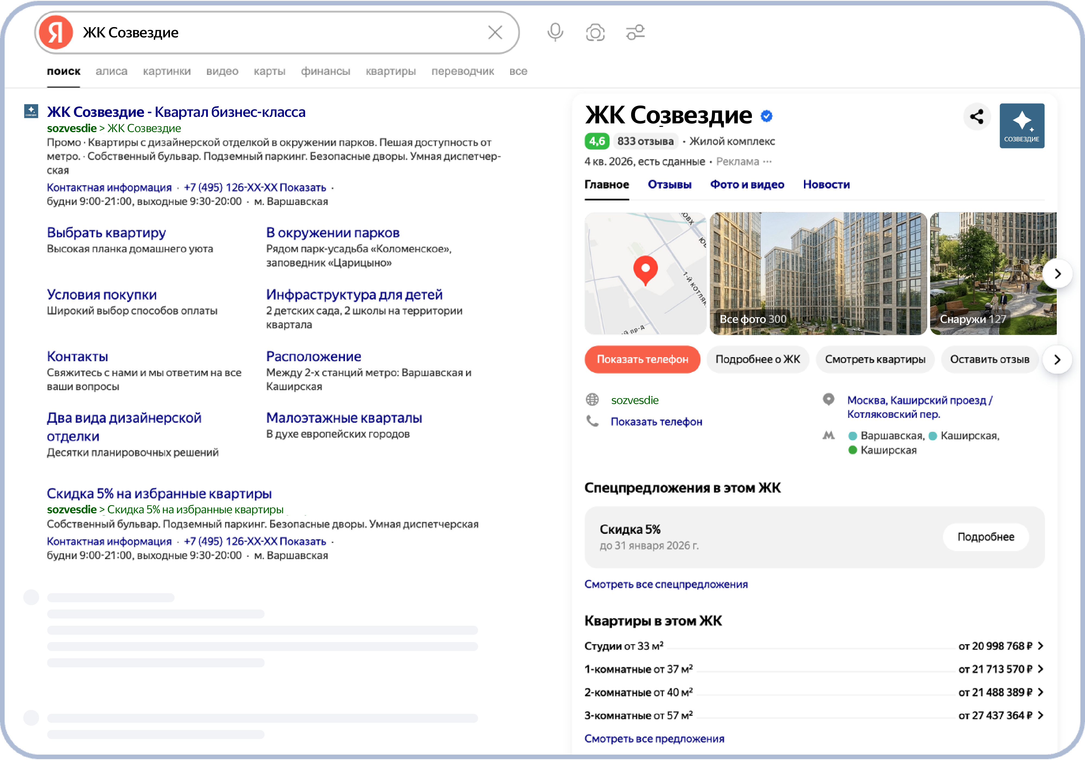Viewport: 1085px width, 760px height.
Task: Open search settings sliders icon
Action: tap(635, 33)
